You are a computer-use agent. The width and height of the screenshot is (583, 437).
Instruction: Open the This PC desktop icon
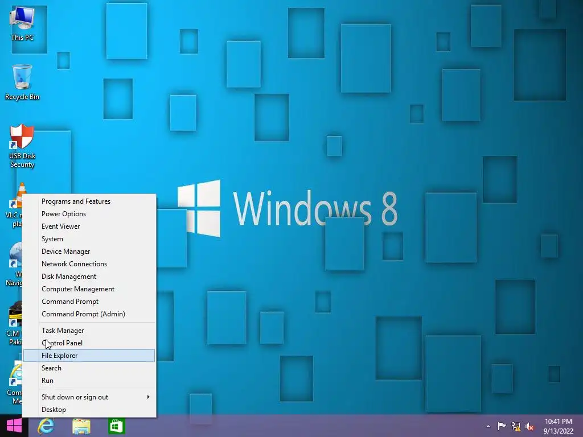pyautogui.click(x=22, y=23)
